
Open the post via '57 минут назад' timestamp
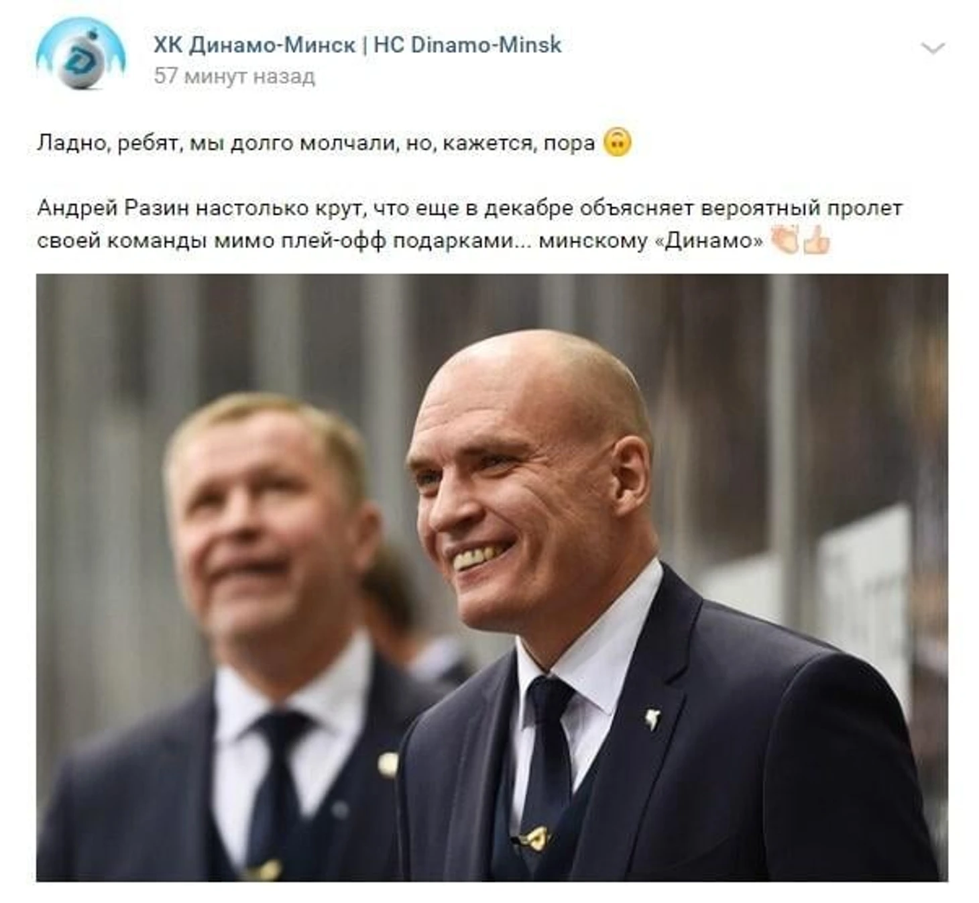[234, 76]
